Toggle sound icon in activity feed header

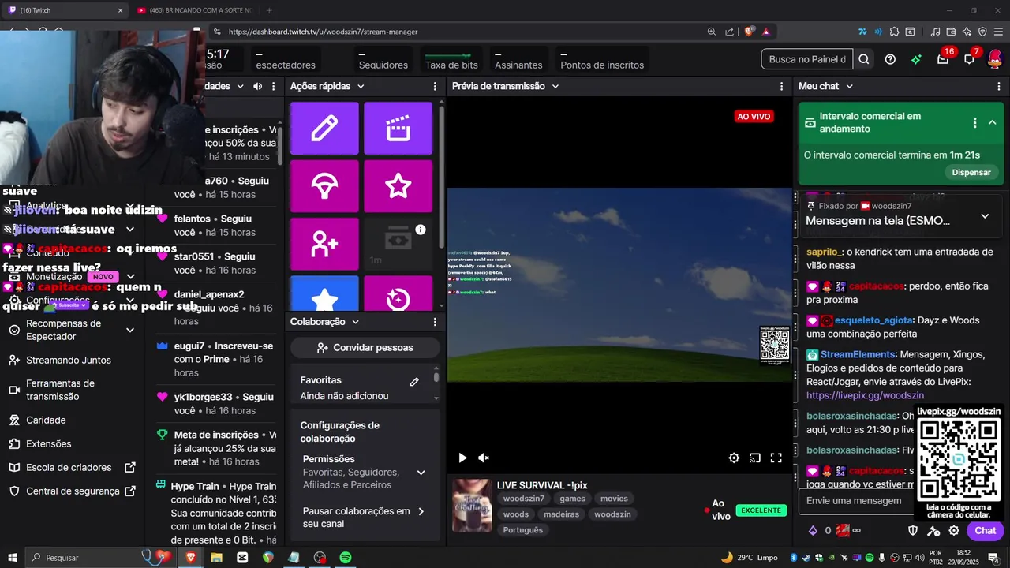tap(257, 86)
